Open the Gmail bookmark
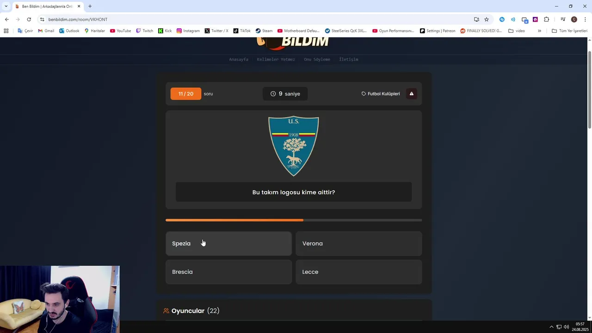Viewport: 592px width, 333px height. [46, 31]
